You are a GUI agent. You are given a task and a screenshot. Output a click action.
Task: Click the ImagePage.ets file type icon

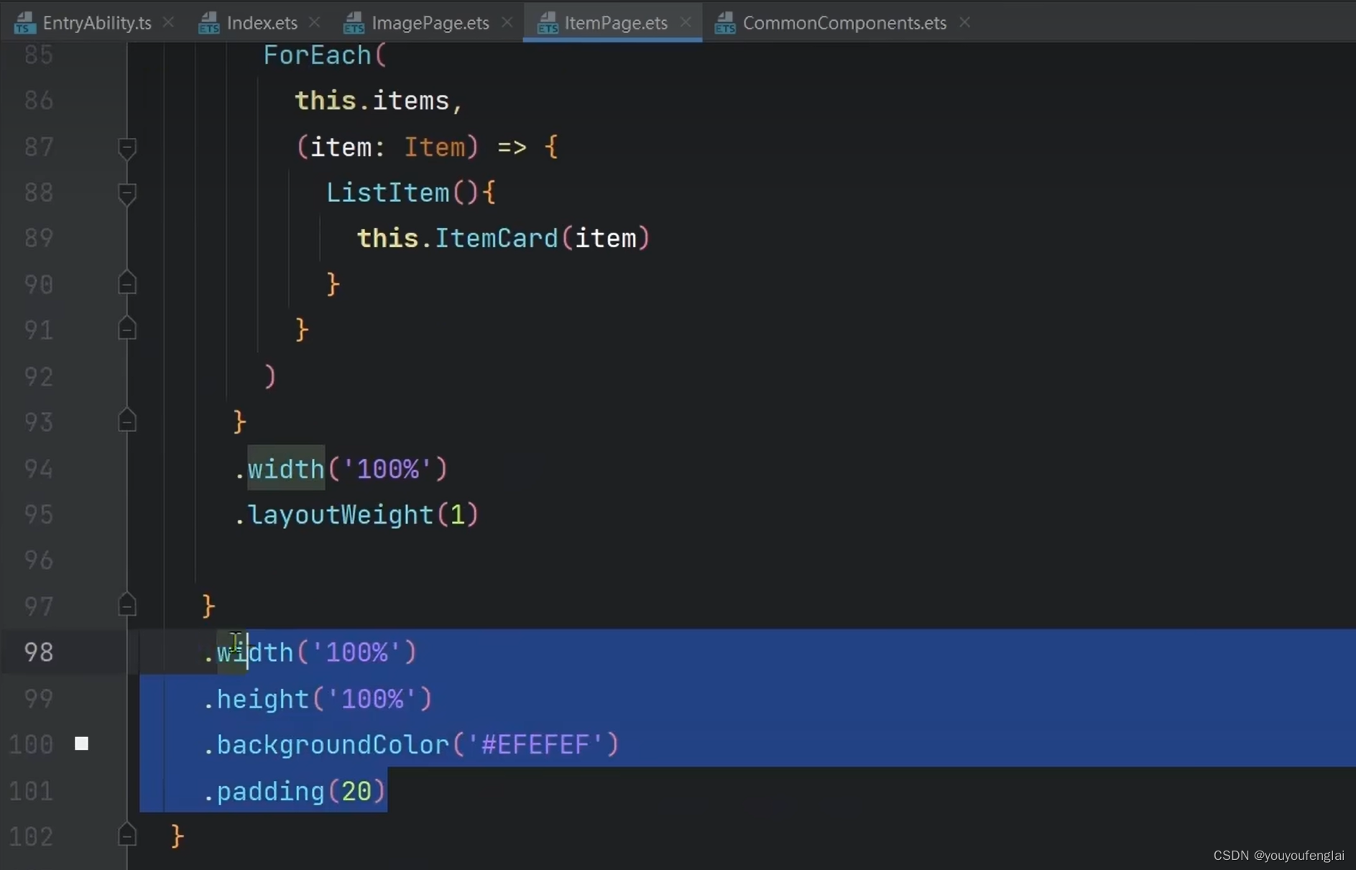coord(354,23)
